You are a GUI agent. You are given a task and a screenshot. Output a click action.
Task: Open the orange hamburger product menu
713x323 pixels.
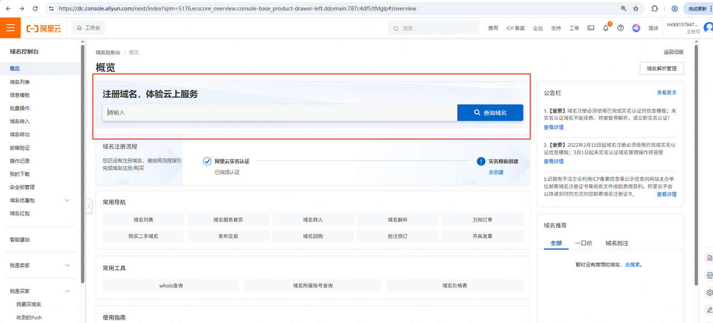pos(10,28)
